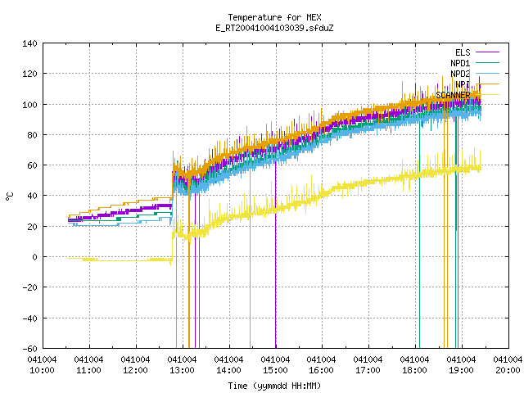Click the x-axis tick label 16:00

[321, 370]
